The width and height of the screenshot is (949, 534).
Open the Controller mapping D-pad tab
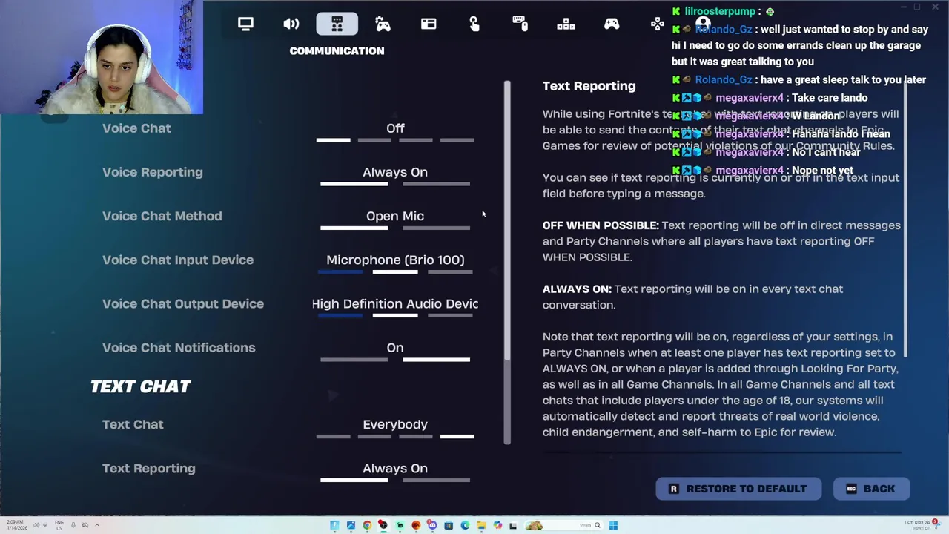(658, 24)
